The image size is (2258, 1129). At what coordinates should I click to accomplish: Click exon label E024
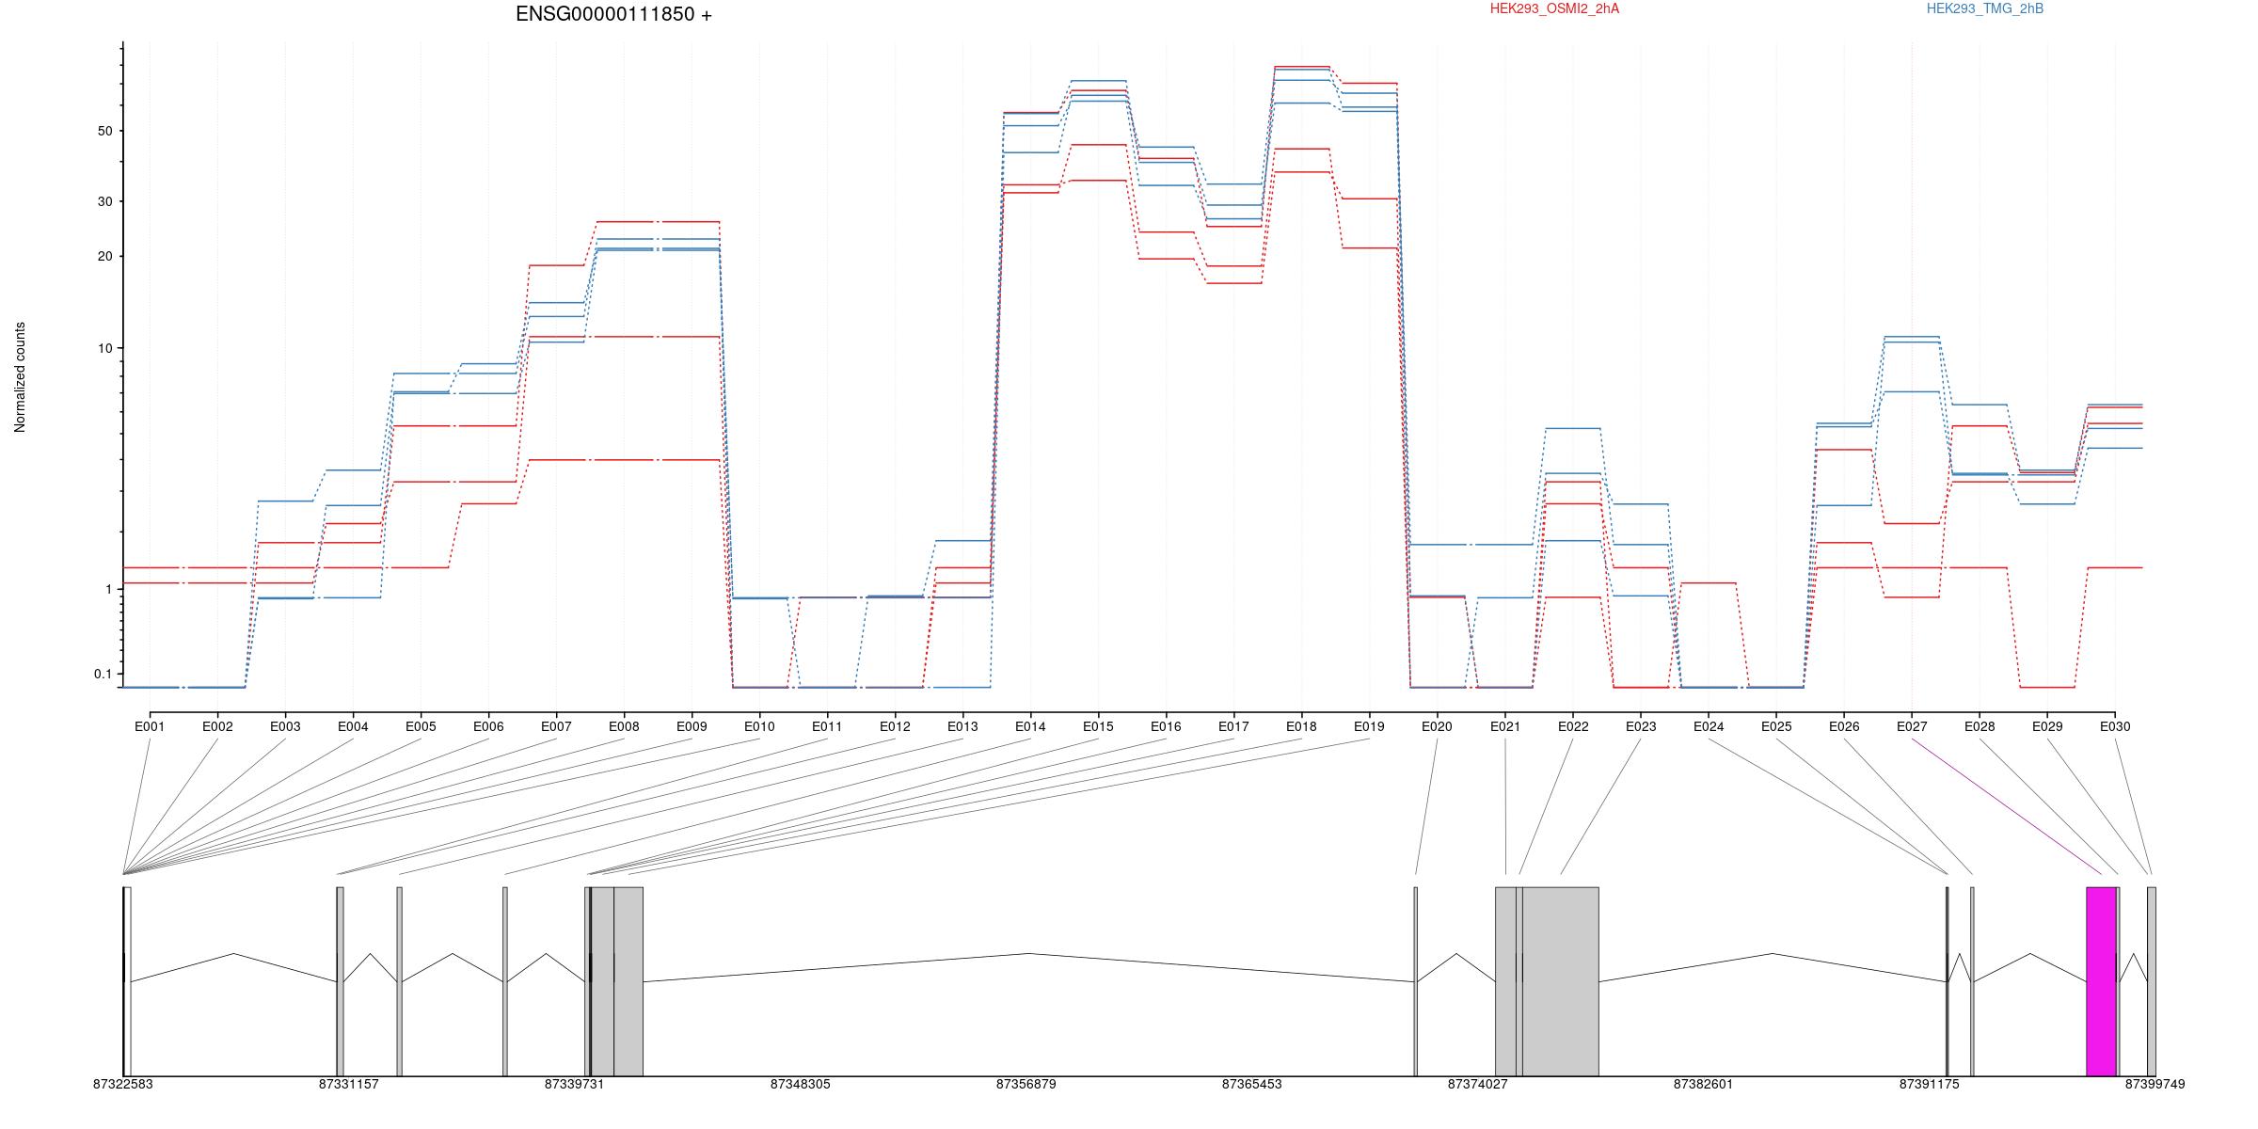[x=1709, y=726]
